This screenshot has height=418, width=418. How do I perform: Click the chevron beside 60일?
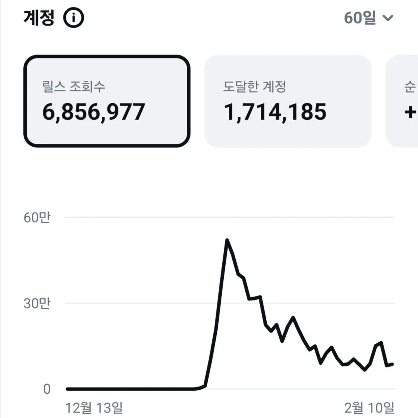tap(389, 17)
